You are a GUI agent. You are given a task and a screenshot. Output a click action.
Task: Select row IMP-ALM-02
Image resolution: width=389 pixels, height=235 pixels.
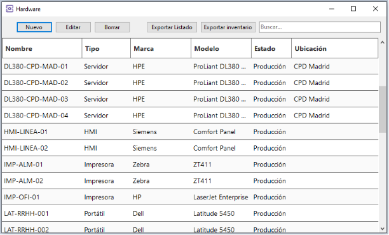click(x=190, y=181)
